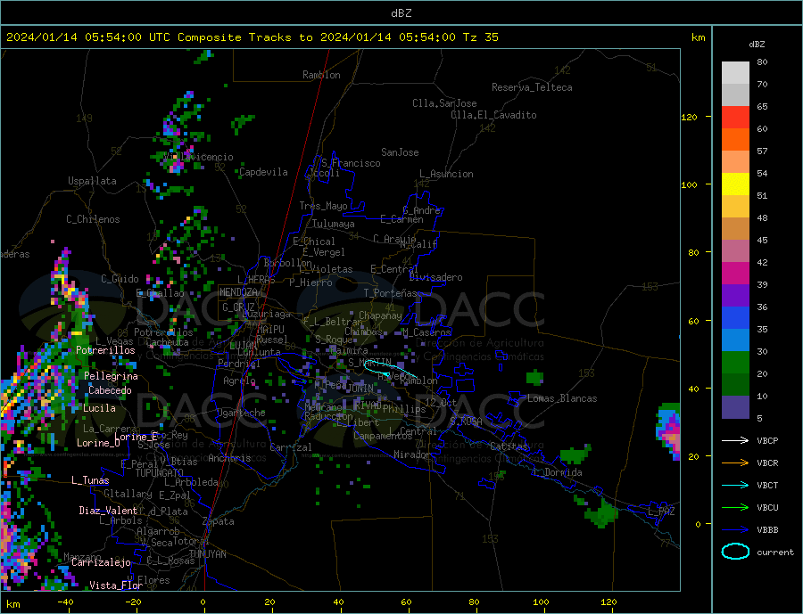This screenshot has width=803, height=614.
Task: Click the 45 dBZ brown color swatch
Action: click(x=735, y=229)
